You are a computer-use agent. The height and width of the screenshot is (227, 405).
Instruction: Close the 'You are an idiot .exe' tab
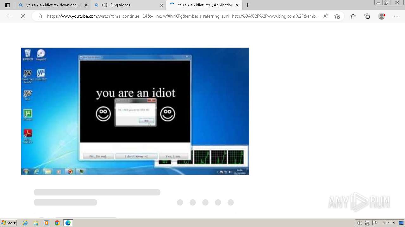coord(237,5)
